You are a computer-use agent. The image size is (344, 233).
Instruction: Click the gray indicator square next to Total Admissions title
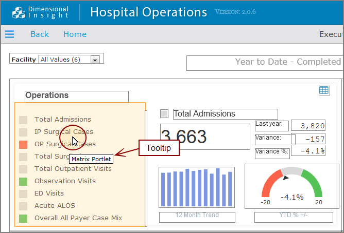tap(164, 113)
